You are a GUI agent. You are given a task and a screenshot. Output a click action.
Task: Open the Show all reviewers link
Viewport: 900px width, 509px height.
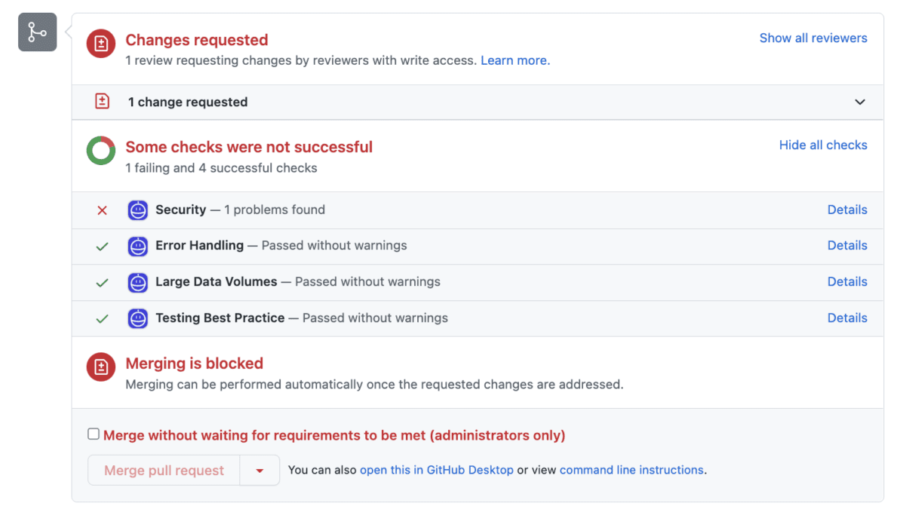(813, 38)
